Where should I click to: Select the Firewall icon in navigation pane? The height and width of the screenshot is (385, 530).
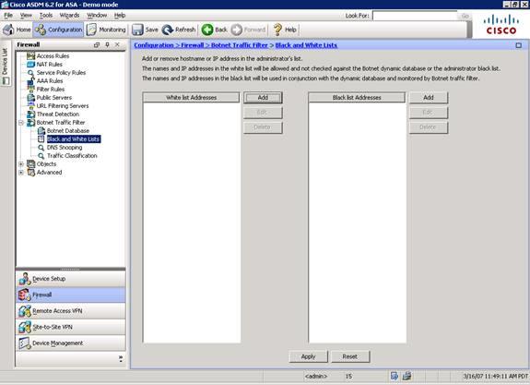[25, 295]
